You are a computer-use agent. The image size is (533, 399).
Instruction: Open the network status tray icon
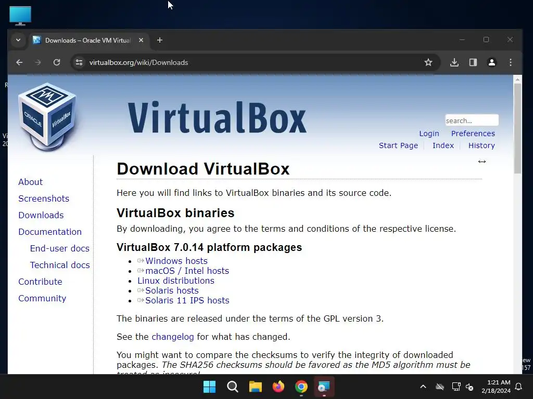456,387
